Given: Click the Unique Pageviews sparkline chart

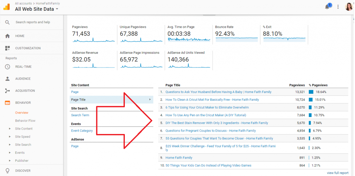Looking at the screenshot, I should point(141,40).
